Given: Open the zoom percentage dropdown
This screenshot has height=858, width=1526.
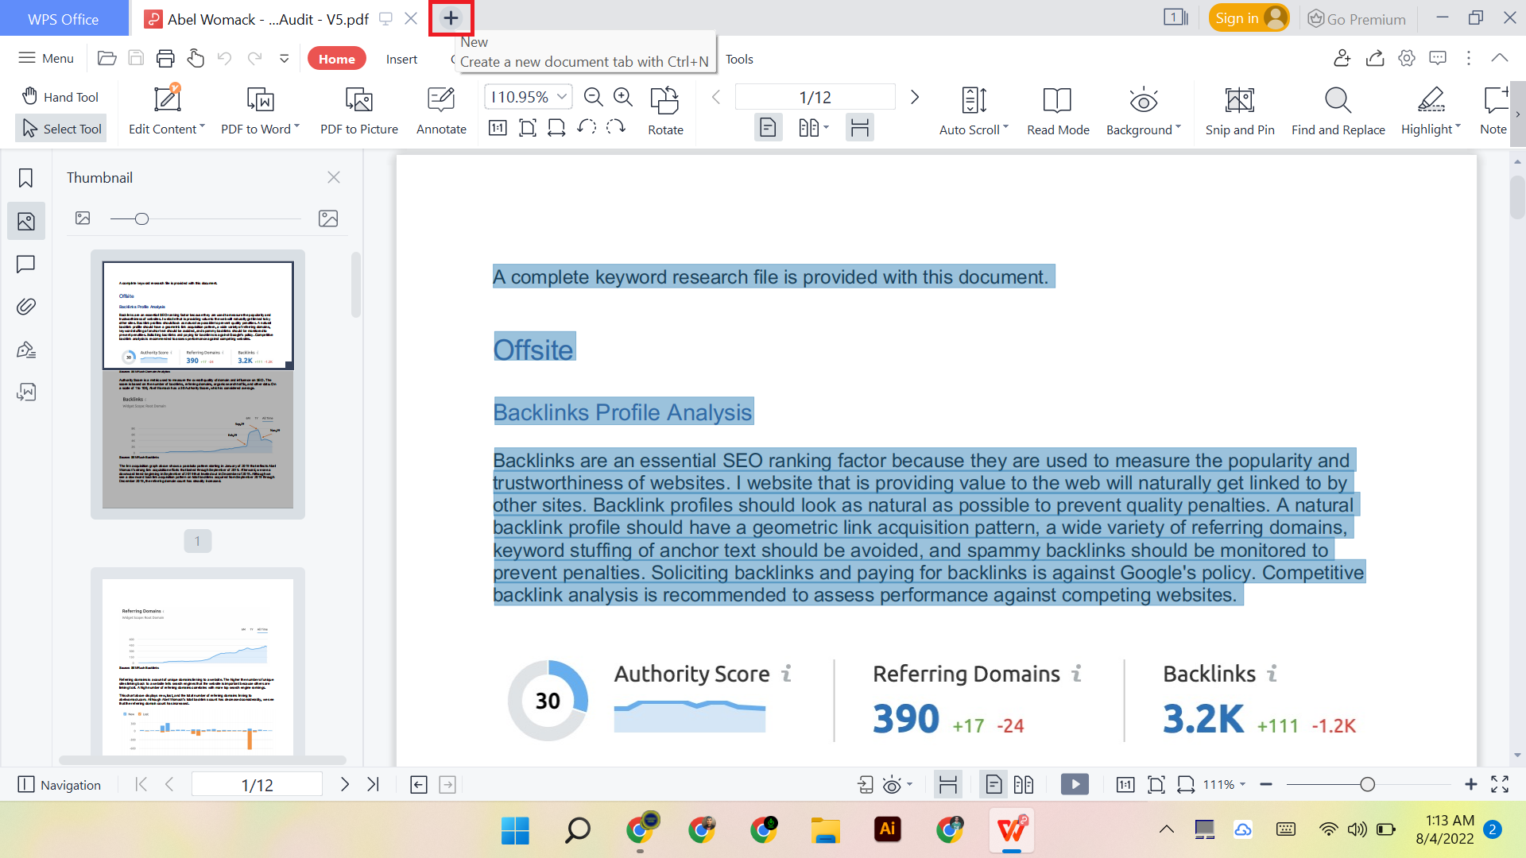Looking at the screenshot, I should tap(562, 96).
